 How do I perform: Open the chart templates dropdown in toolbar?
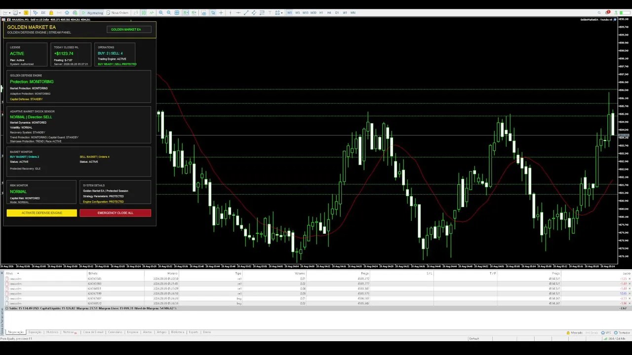point(17,13)
